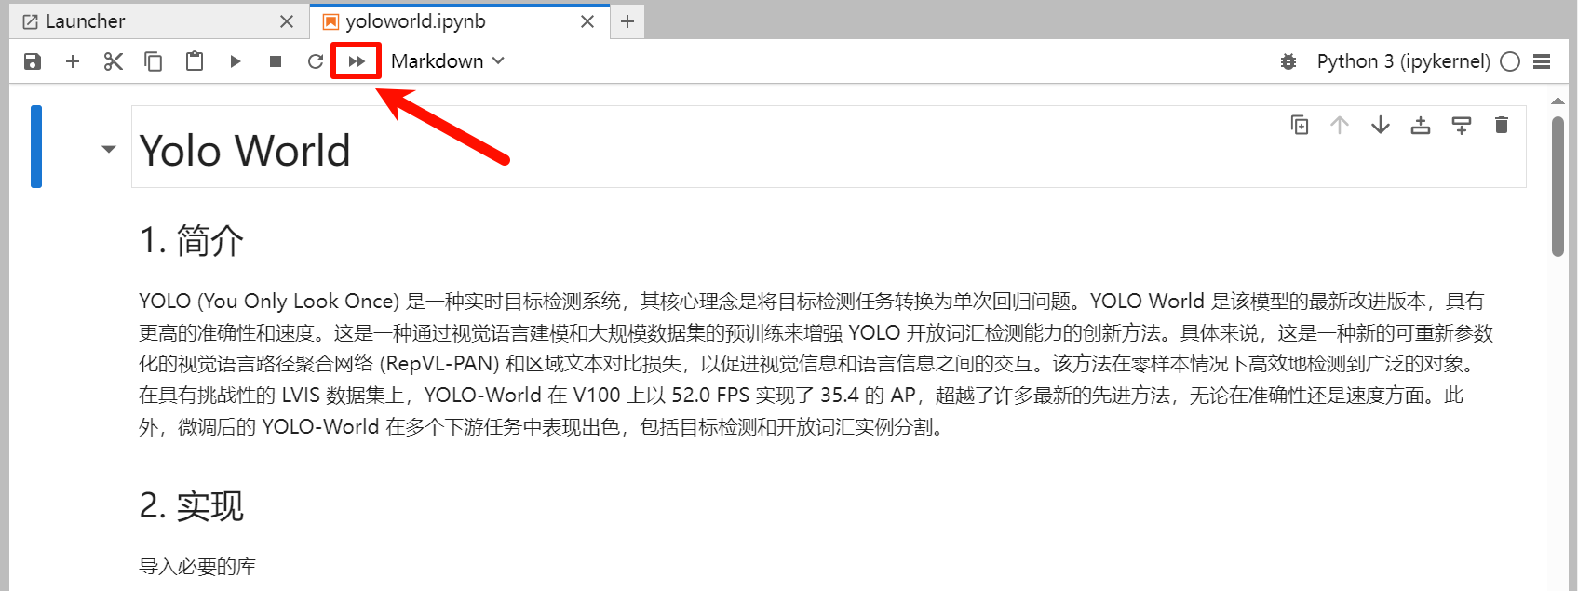Cut selected cell with scissors icon
Screen dimensions: 1578x591
point(114,61)
